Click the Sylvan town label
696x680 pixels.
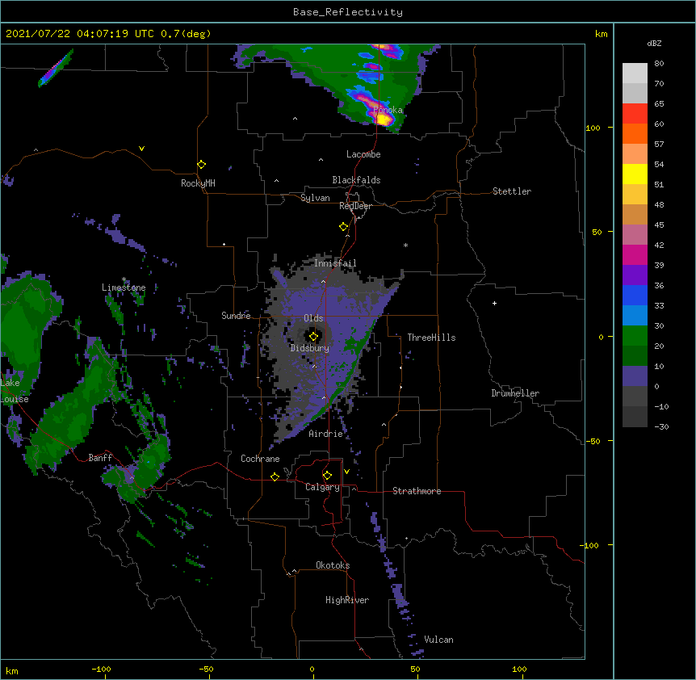[315, 198]
